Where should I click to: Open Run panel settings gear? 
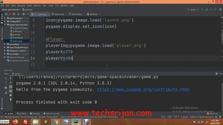[x=217, y=74]
